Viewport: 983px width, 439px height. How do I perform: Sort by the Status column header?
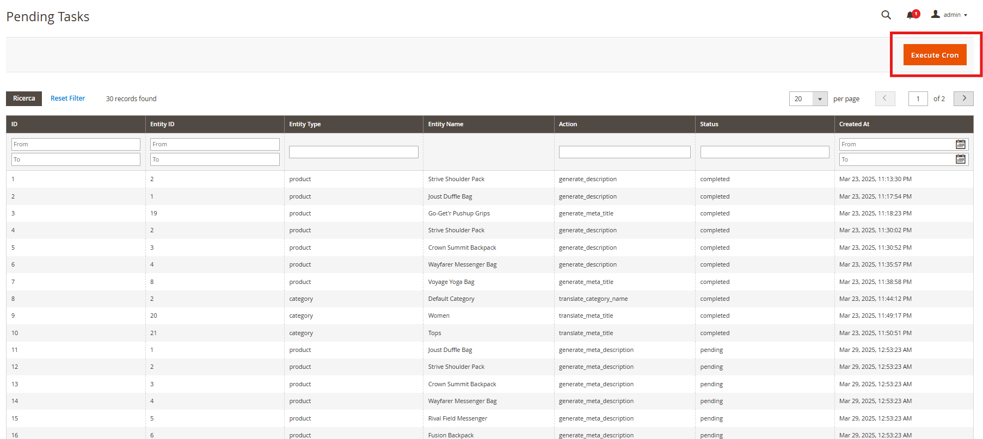click(764, 124)
